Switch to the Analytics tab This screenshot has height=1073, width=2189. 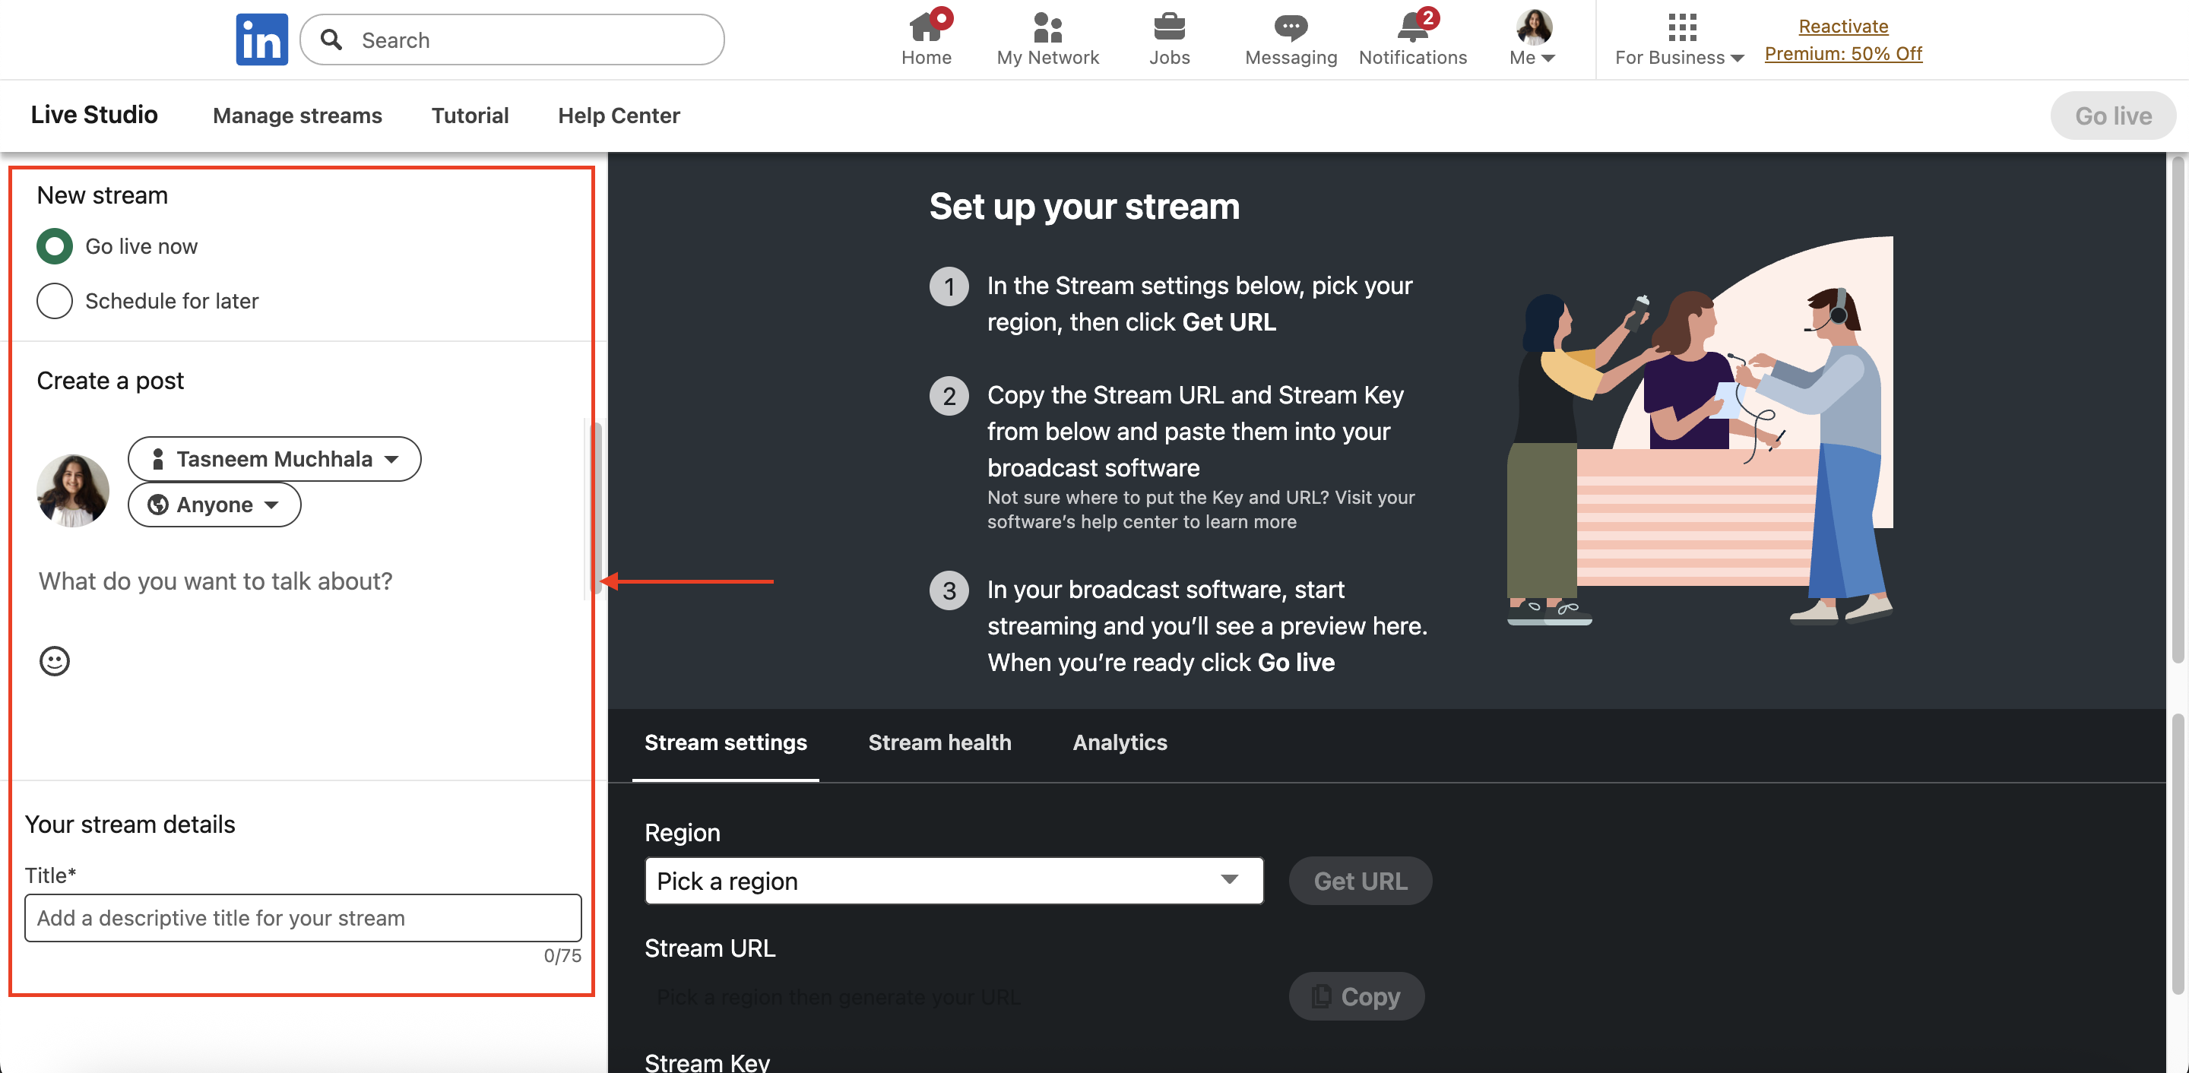pyautogui.click(x=1119, y=742)
